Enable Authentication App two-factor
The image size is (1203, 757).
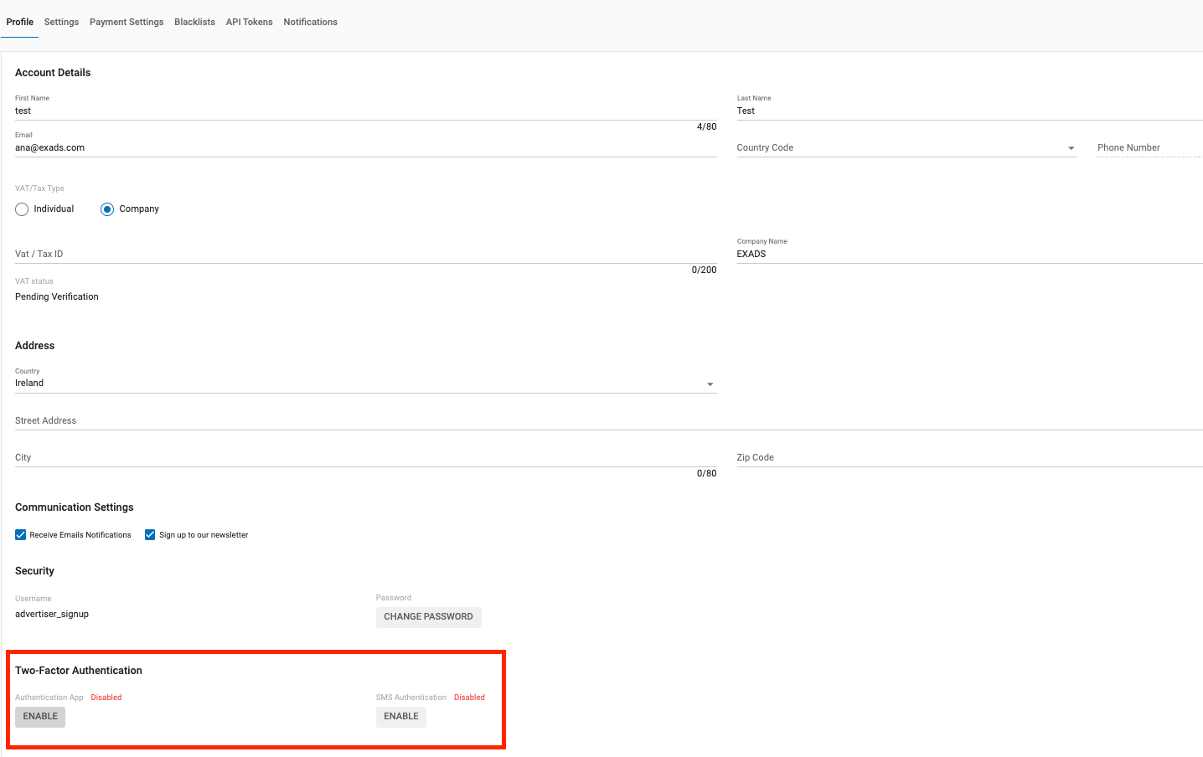point(40,717)
